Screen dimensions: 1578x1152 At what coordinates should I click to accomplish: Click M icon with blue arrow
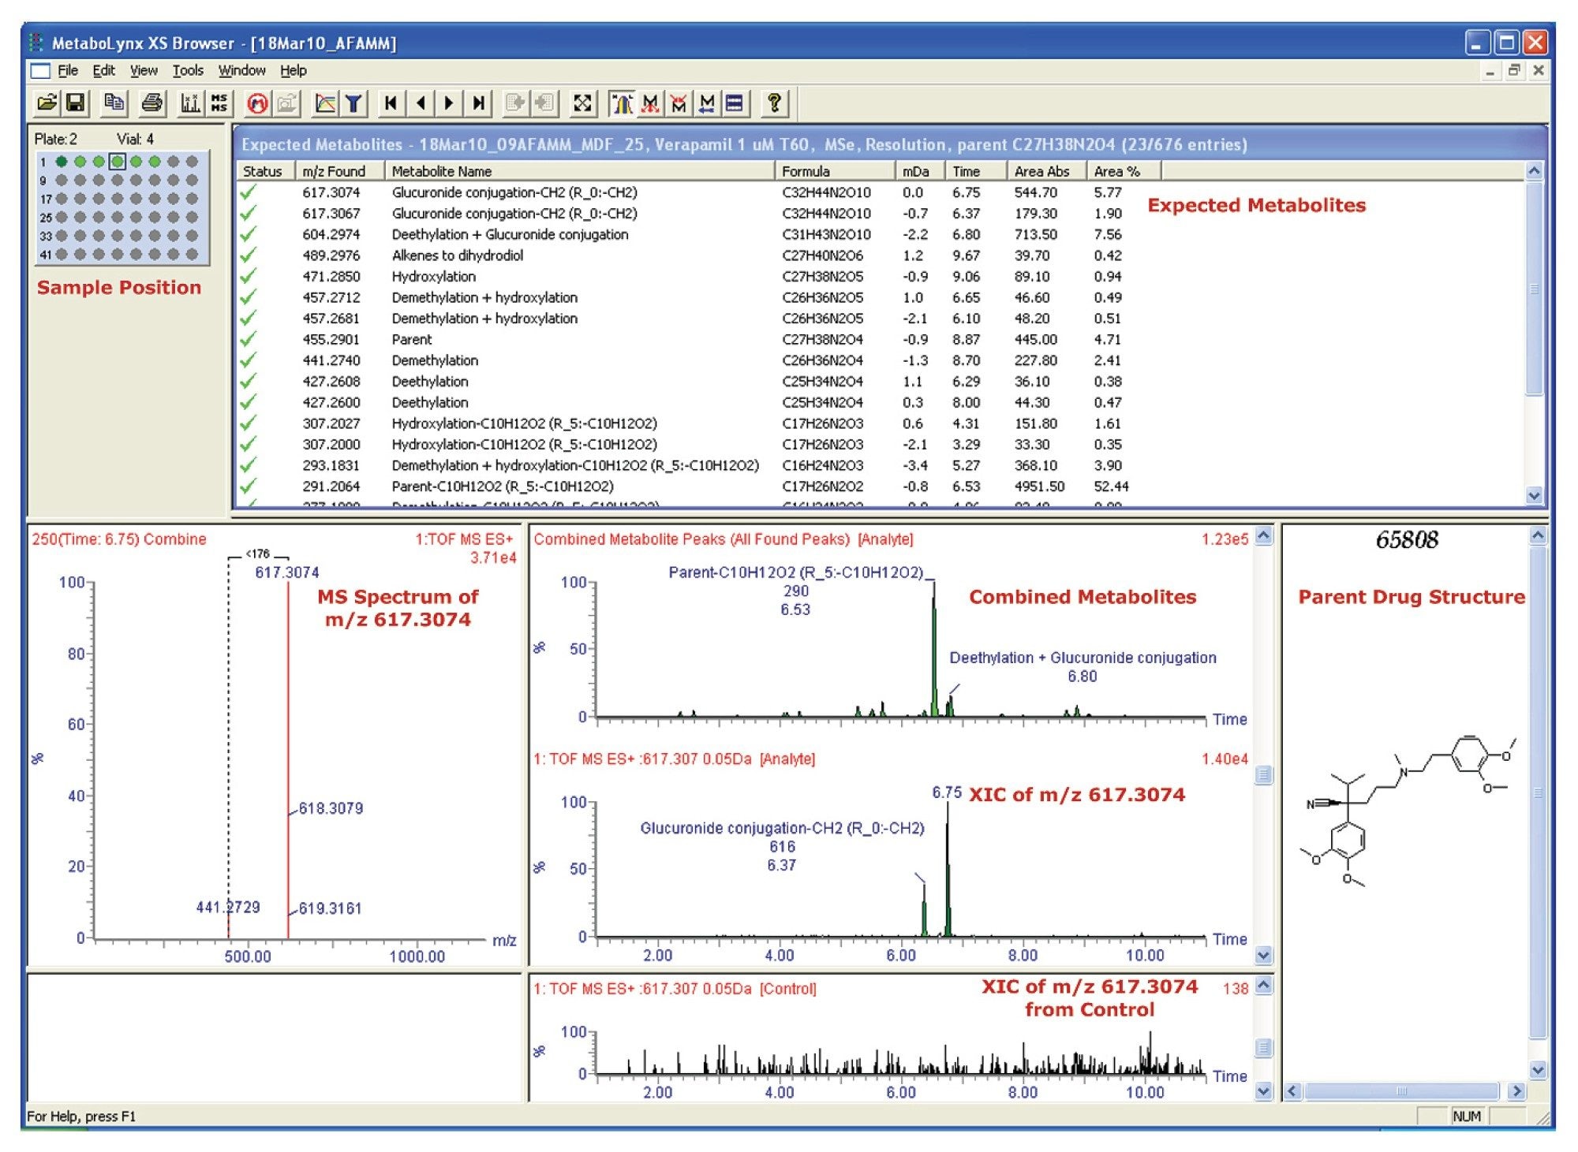tap(707, 103)
